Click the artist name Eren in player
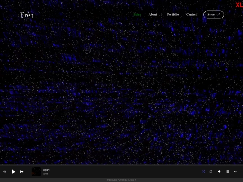Screen dimensions: 243x182 pyautogui.click(x=45, y=174)
